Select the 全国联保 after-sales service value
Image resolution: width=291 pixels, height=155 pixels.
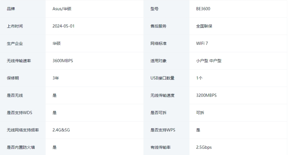pyautogui.click(x=204, y=26)
